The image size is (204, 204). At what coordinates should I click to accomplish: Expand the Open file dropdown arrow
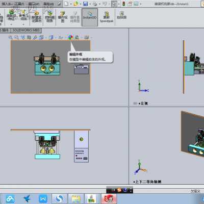[81, 4]
